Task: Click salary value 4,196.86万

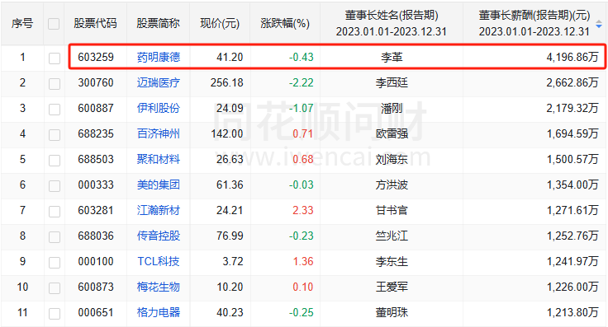Action: 572,57
